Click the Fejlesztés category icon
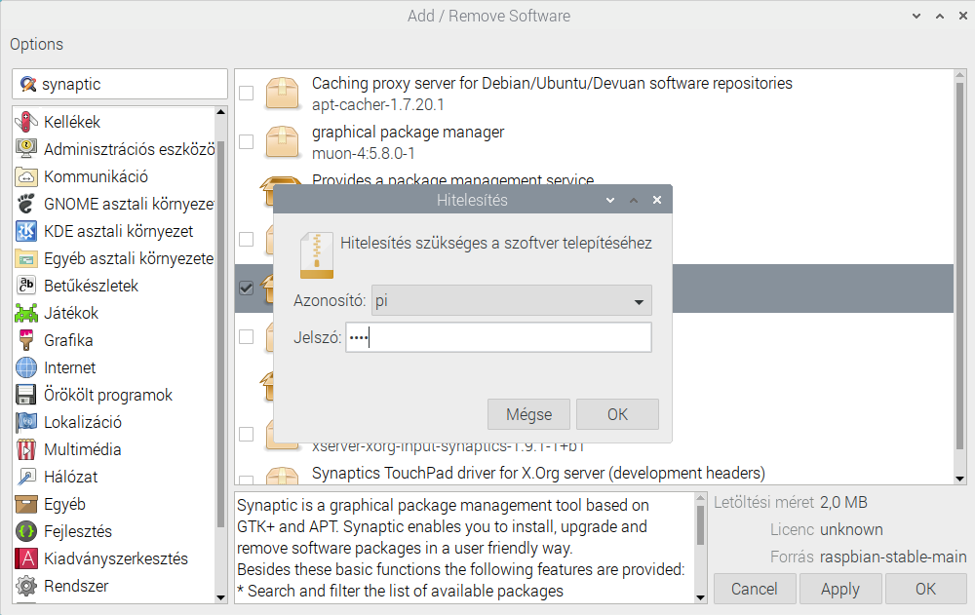975x615 pixels. (x=26, y=532)
